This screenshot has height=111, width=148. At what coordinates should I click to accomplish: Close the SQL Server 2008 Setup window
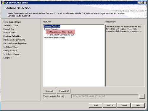point(145,3)
